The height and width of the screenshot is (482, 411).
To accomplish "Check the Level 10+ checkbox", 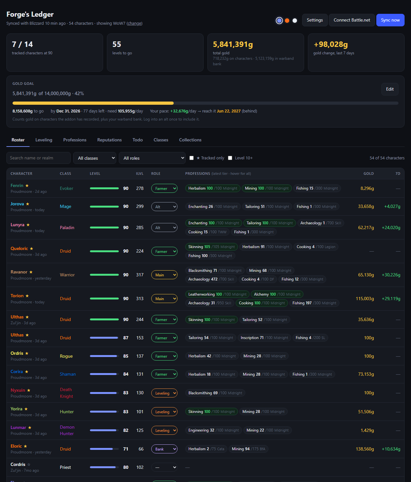I will tap(230, 158).
